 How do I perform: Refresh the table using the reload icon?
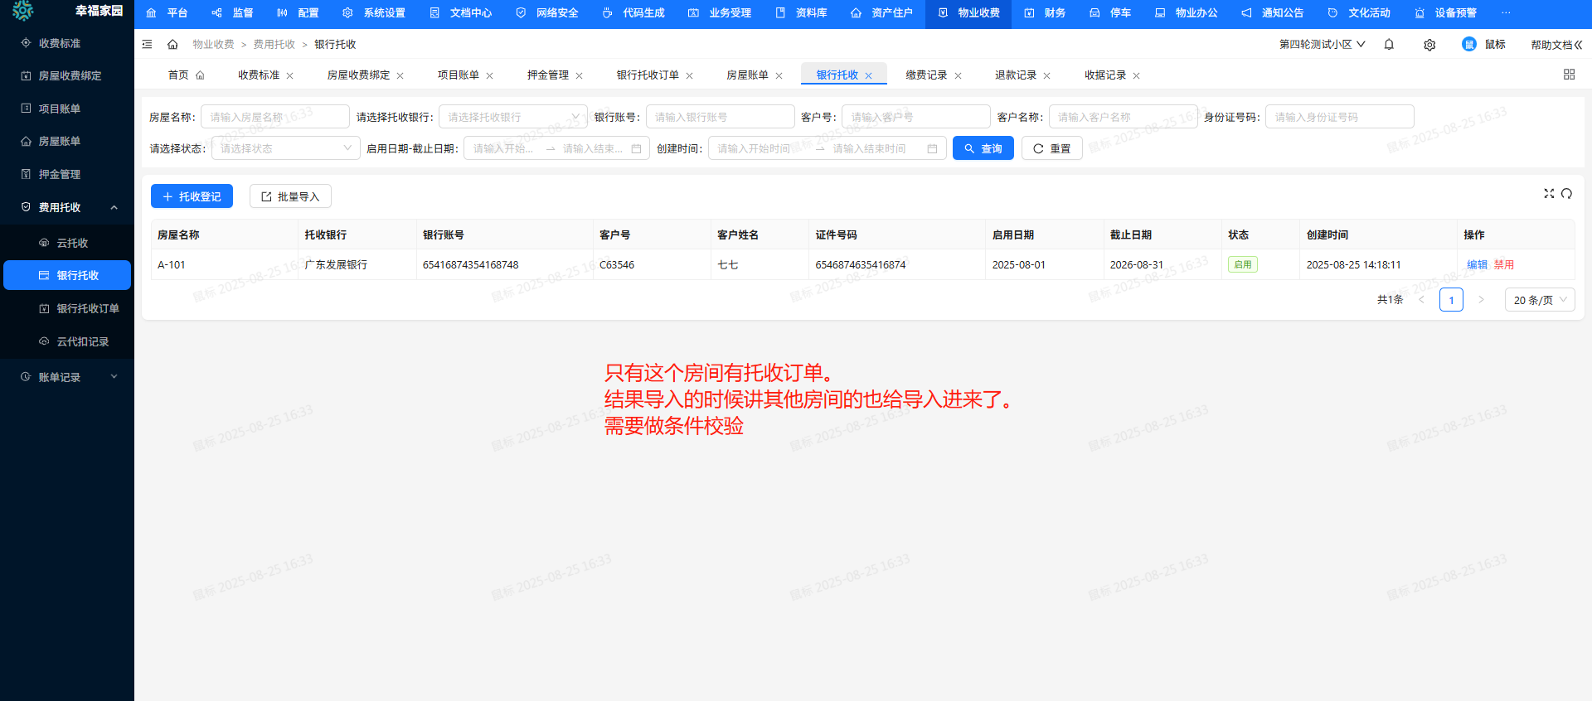[1566, 193]
